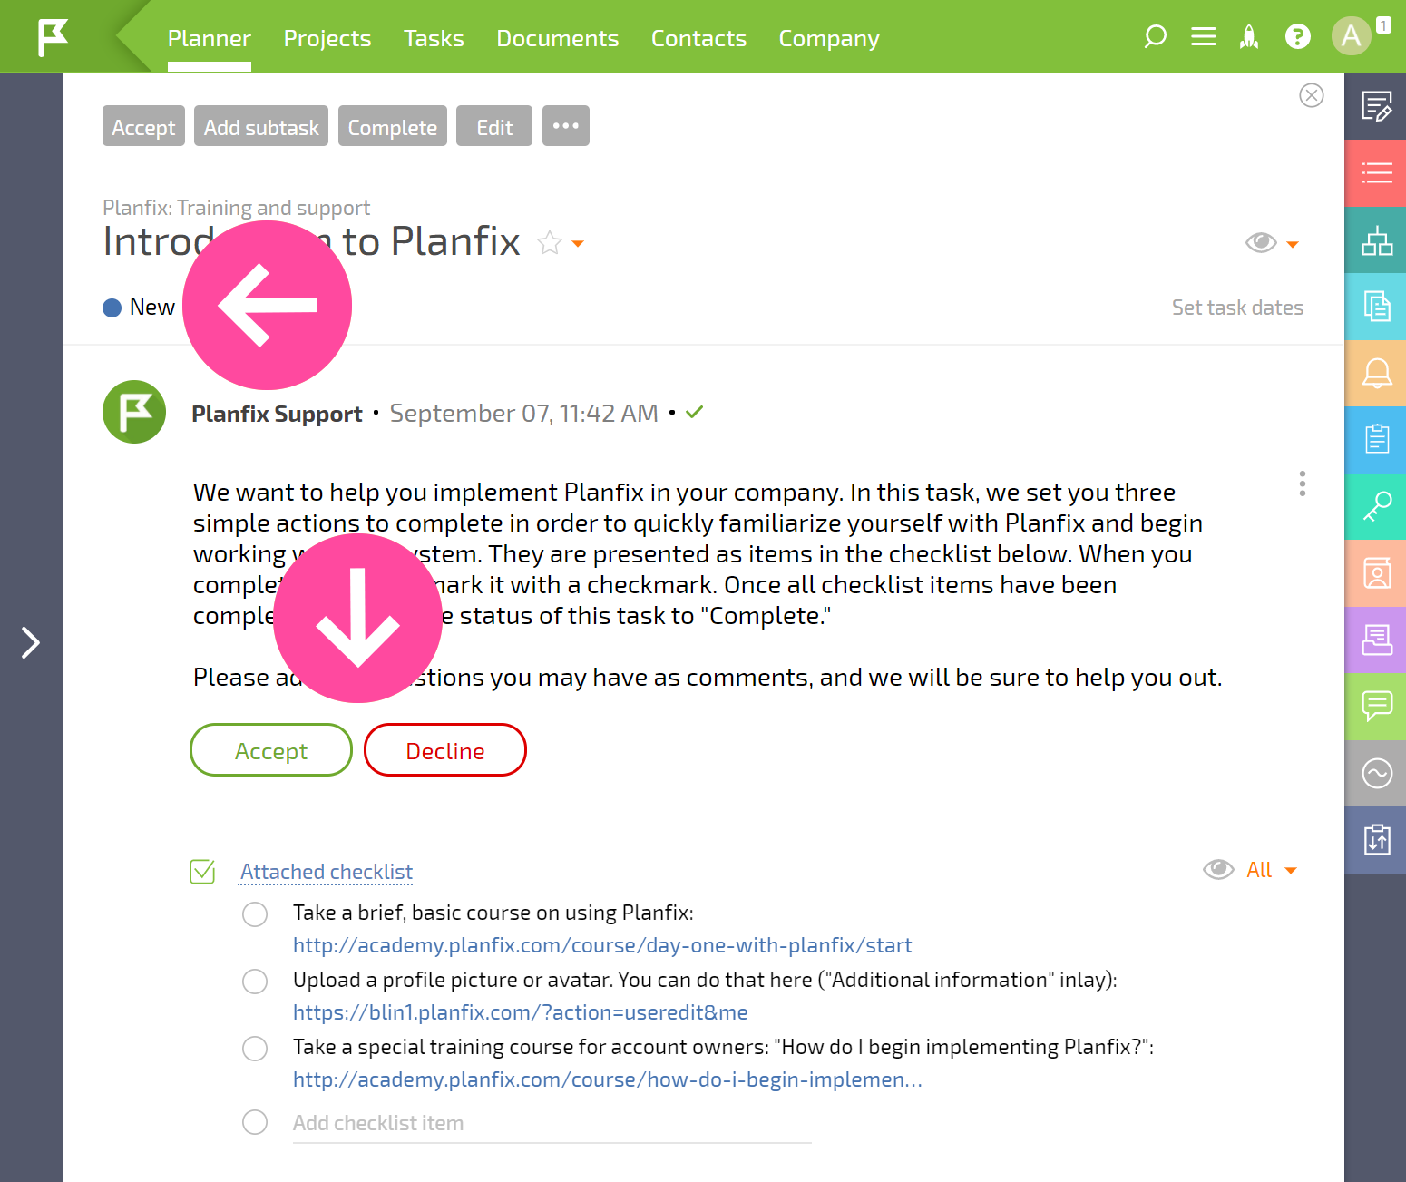Check the basic course checklist item
This screenshot has height=1182, width=1406.
[x=255, y=913]
